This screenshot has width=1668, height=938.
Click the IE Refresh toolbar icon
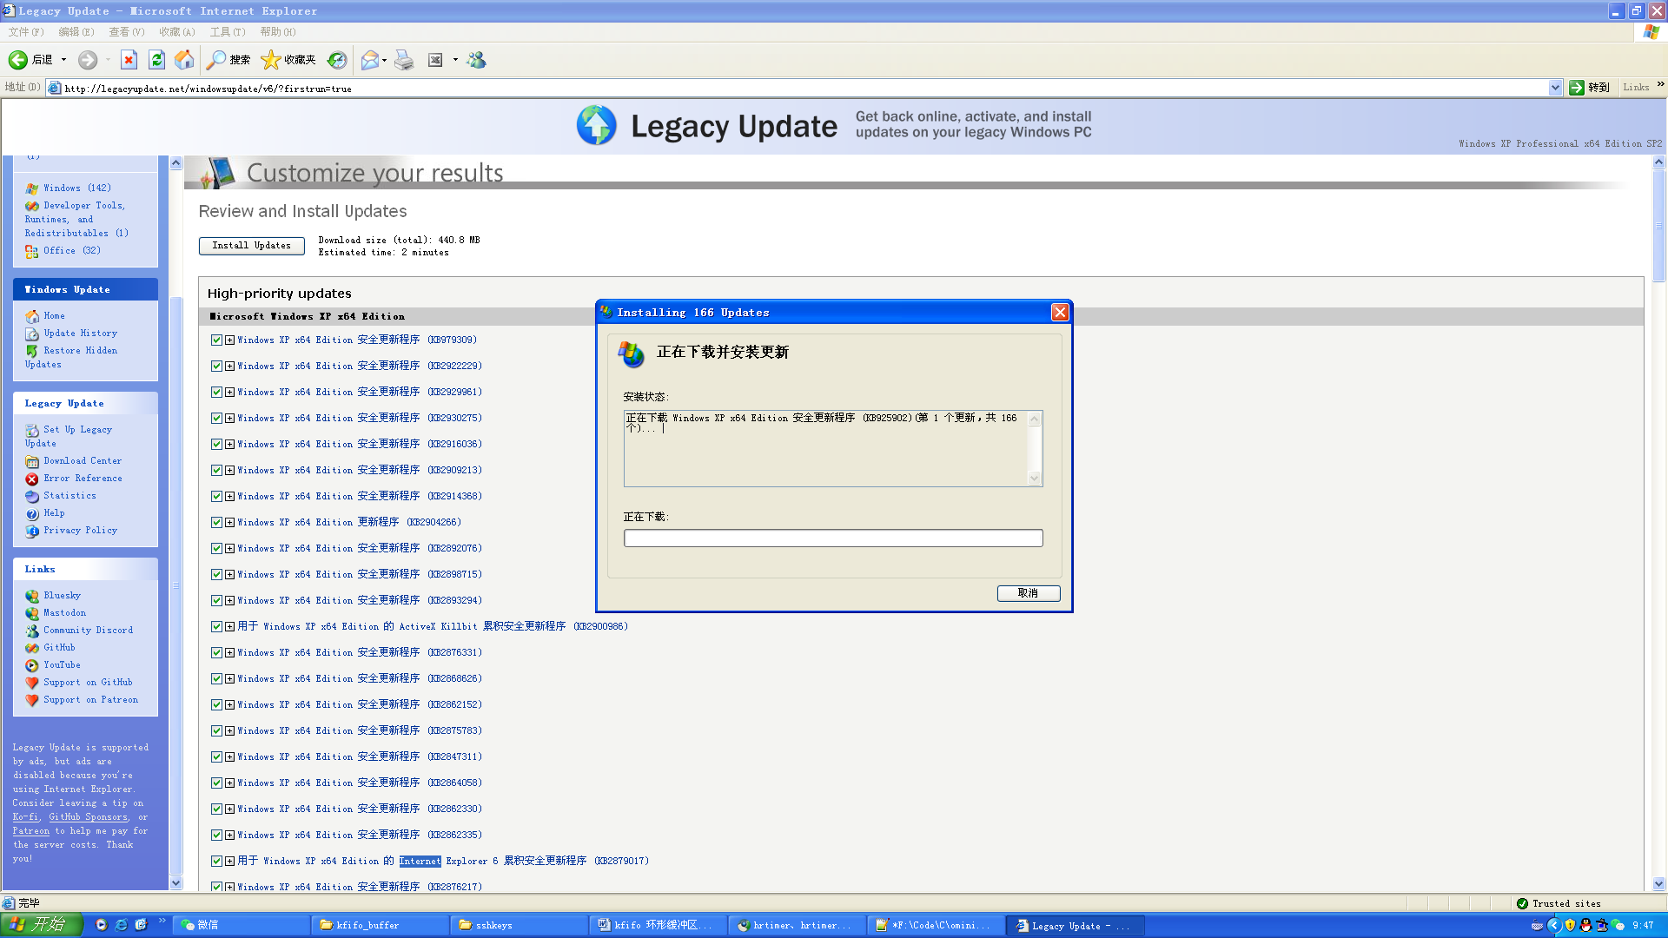[x=156, y=60]
